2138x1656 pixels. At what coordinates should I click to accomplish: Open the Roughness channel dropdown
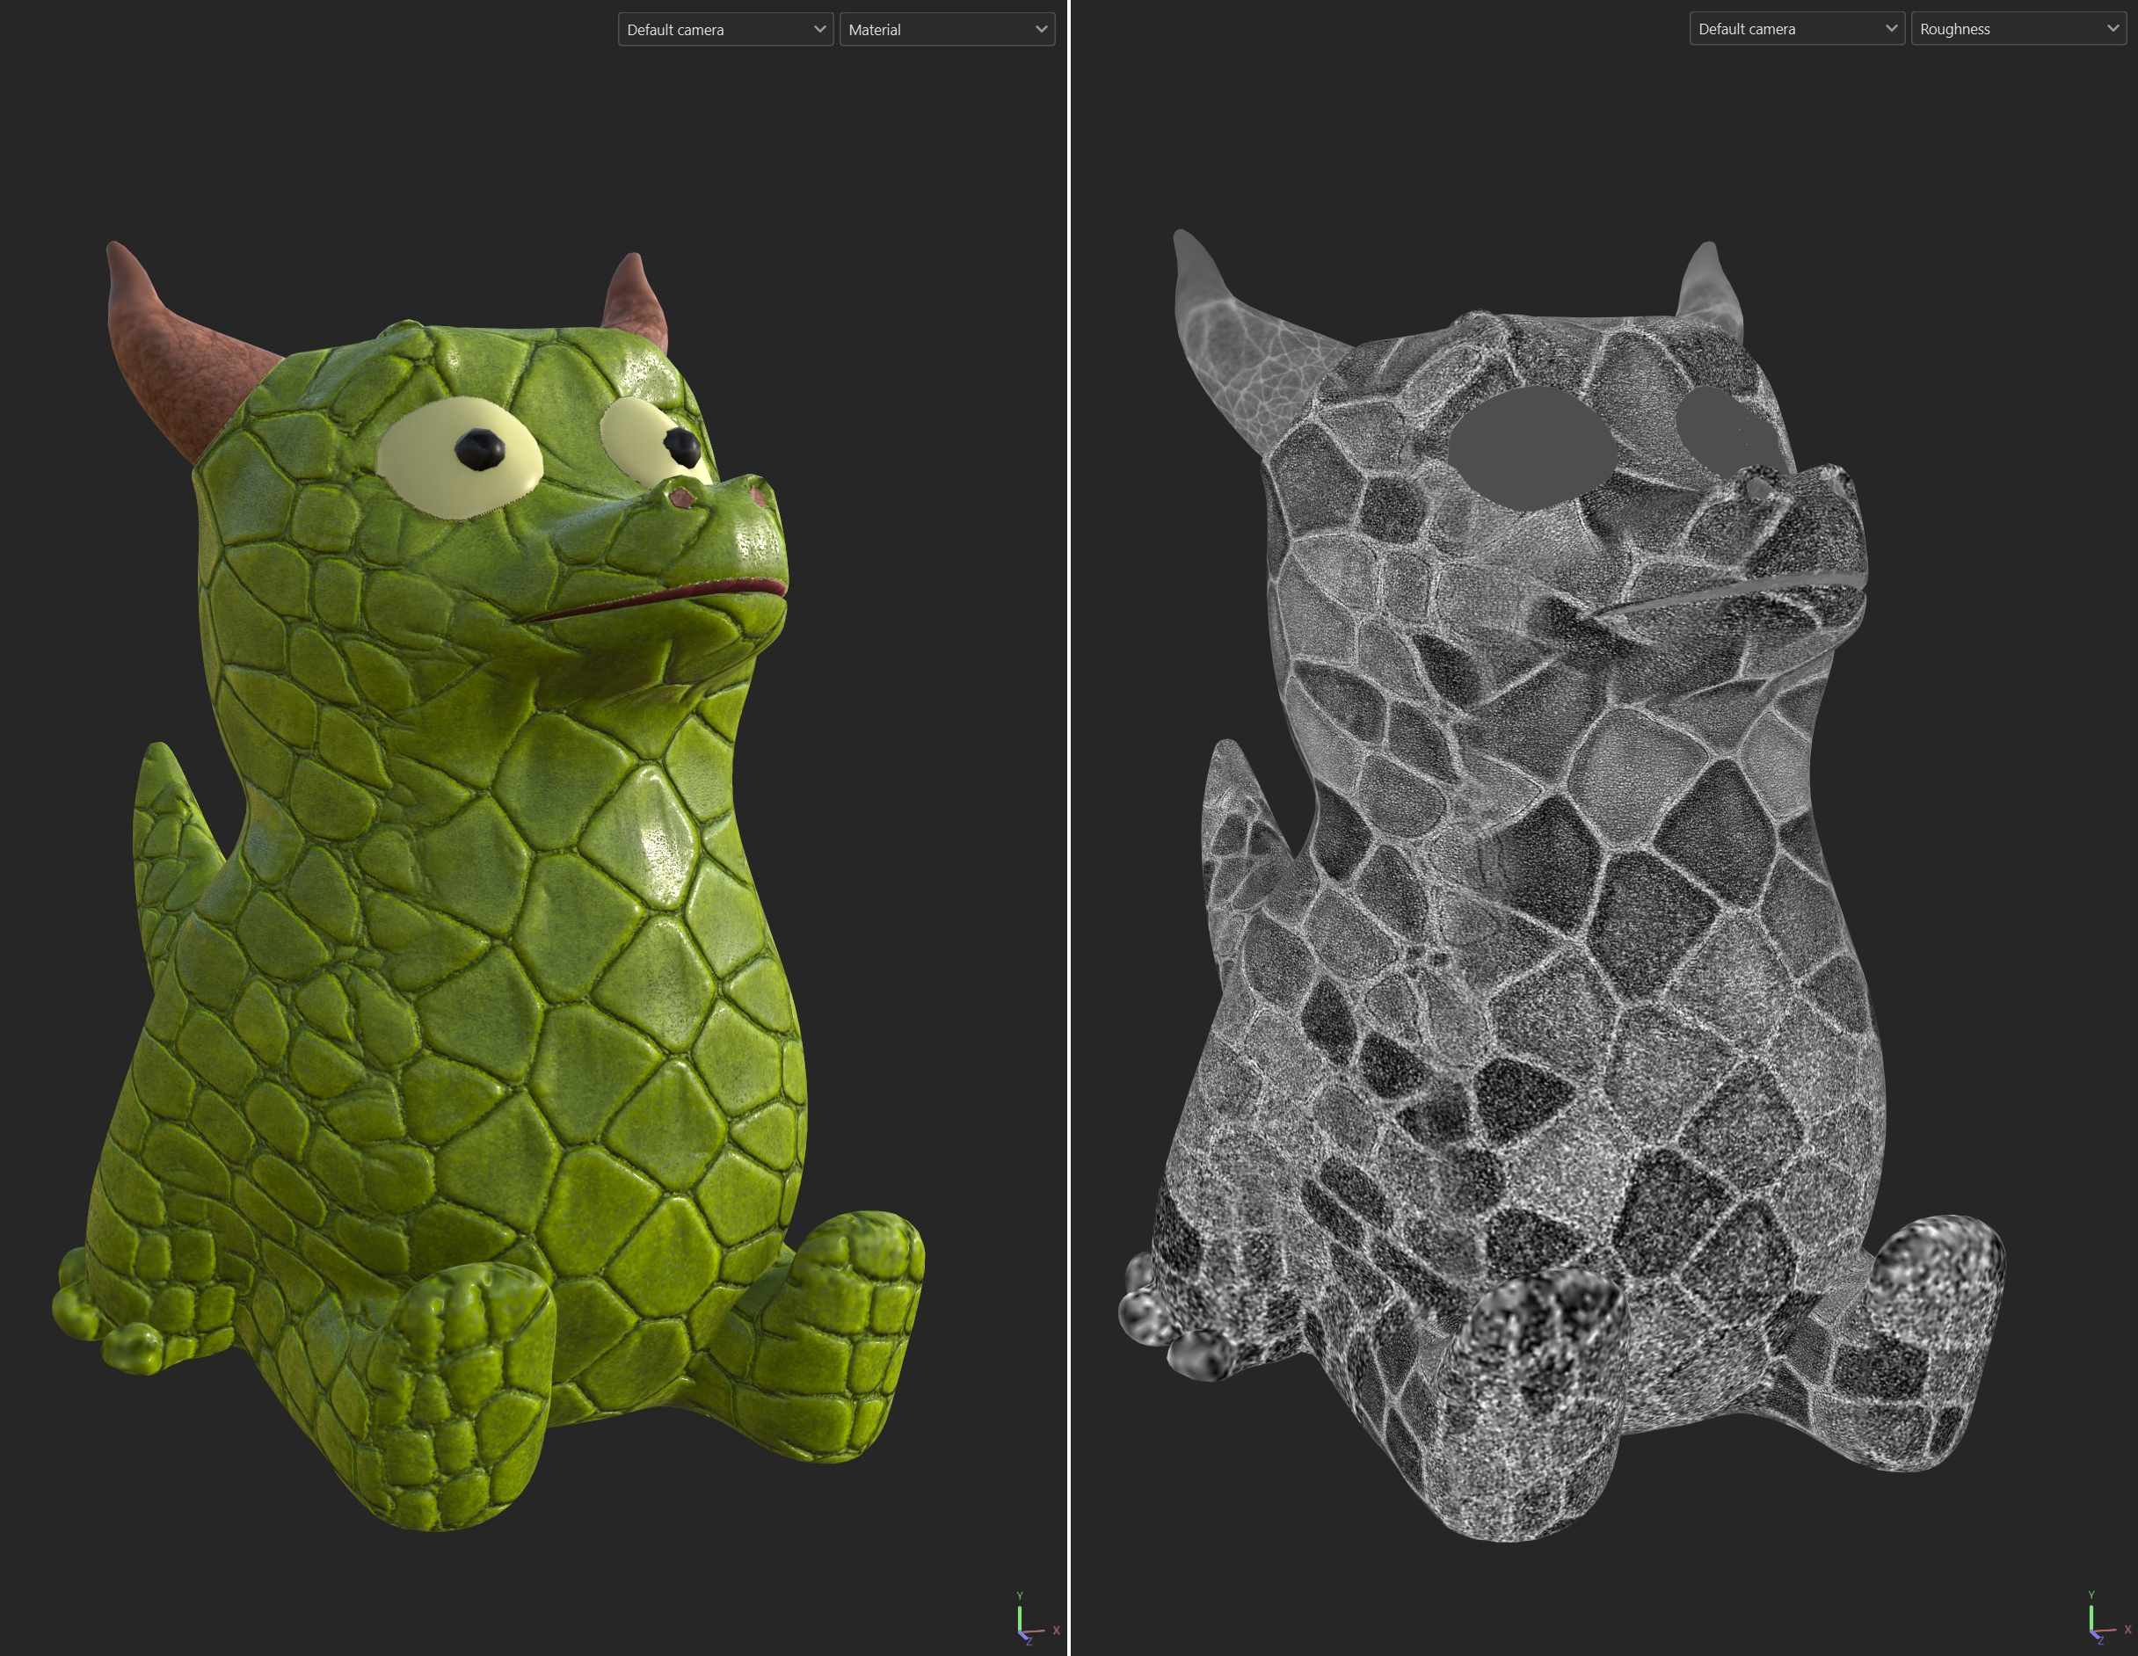click(2018, 28)
